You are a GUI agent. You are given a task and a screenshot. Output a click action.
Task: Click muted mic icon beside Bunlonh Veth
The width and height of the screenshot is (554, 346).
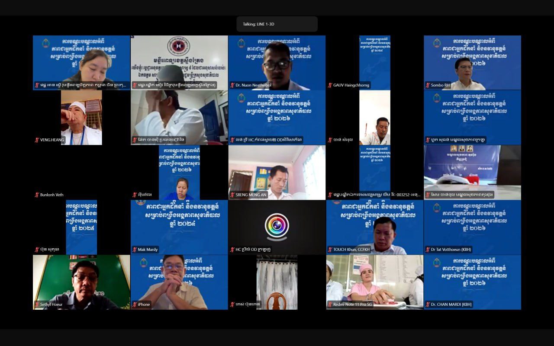37,195
